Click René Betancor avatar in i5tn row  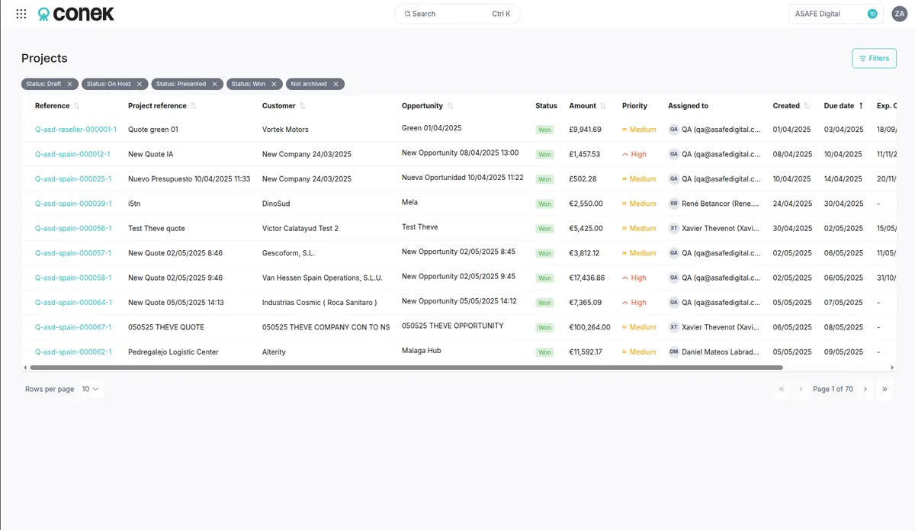pos(673,204)
